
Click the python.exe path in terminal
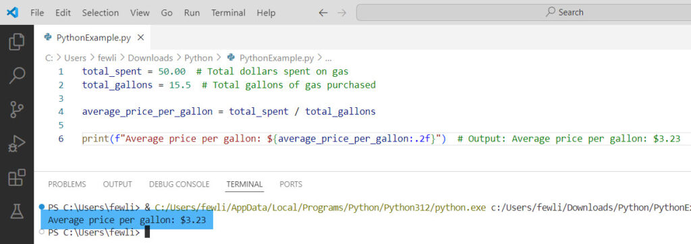321,207
